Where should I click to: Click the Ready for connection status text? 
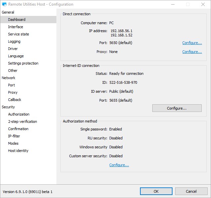(126, 74)
